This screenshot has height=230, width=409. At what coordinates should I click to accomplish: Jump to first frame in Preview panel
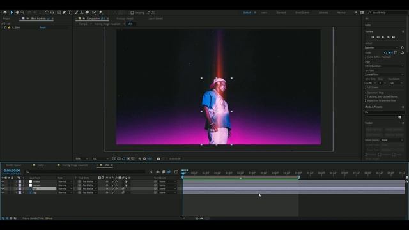(x=373, y=37)
